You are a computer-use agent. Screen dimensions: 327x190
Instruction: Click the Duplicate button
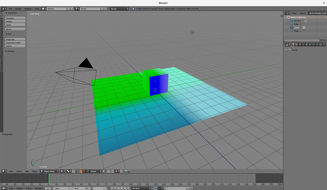[15, 39]
